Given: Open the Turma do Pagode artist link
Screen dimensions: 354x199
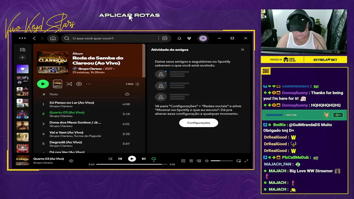Looking at the screenshot, I should point(88,136).
